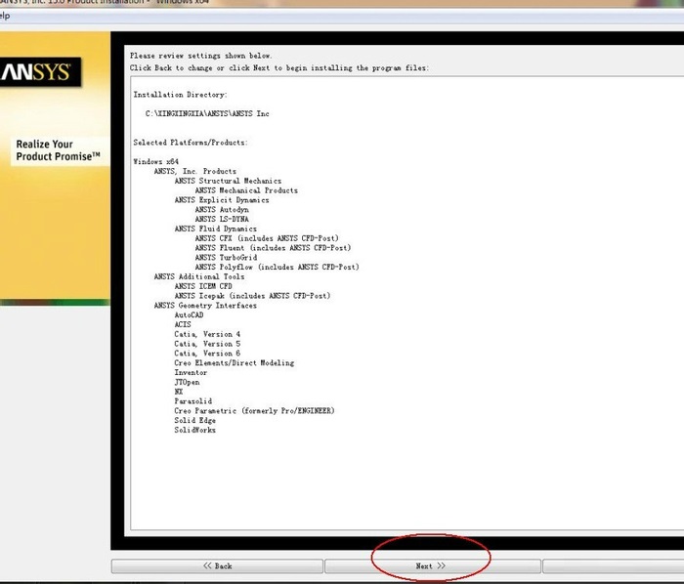Click 'ANSYS Mechanical Products' line
This screenshot has height=584, width=684.
pyautogui.click(x=246, y=190)
